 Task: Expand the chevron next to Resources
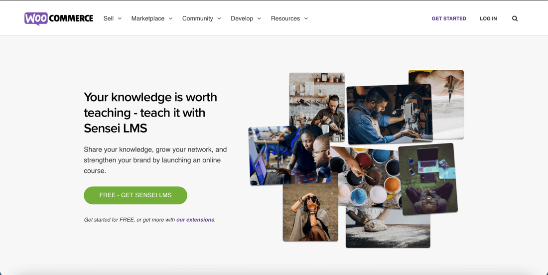306,18
